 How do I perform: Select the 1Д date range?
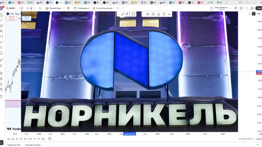pyautogui.click(x=9, y=139)
